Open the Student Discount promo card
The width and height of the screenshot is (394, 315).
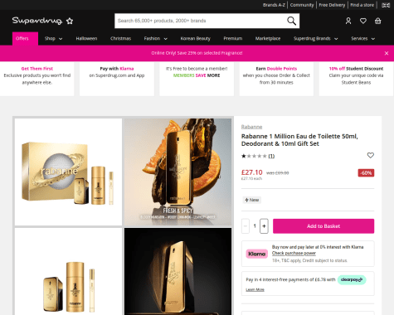tap(356, 79)
